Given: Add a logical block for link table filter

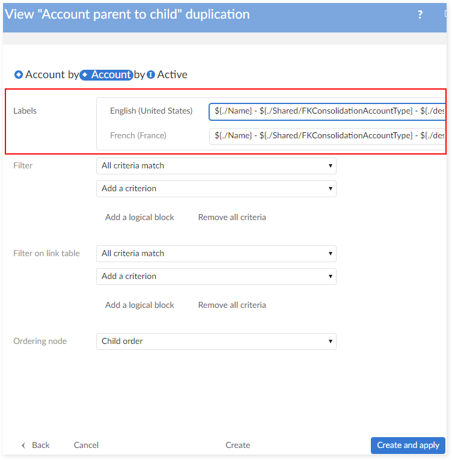Looking at the screenshot, I should point(139,305).
